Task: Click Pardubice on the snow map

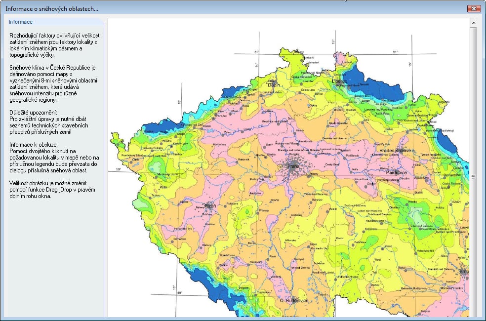Action: click(397, 172)
